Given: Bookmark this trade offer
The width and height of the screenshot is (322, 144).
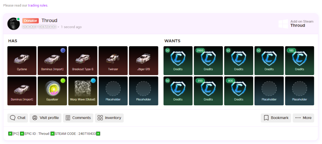Looking at the screenshot, I should (x=276, y=118).
